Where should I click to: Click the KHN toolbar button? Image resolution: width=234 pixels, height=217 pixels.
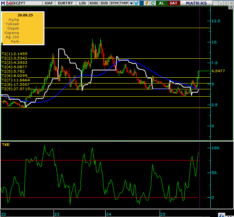[94, 3]
